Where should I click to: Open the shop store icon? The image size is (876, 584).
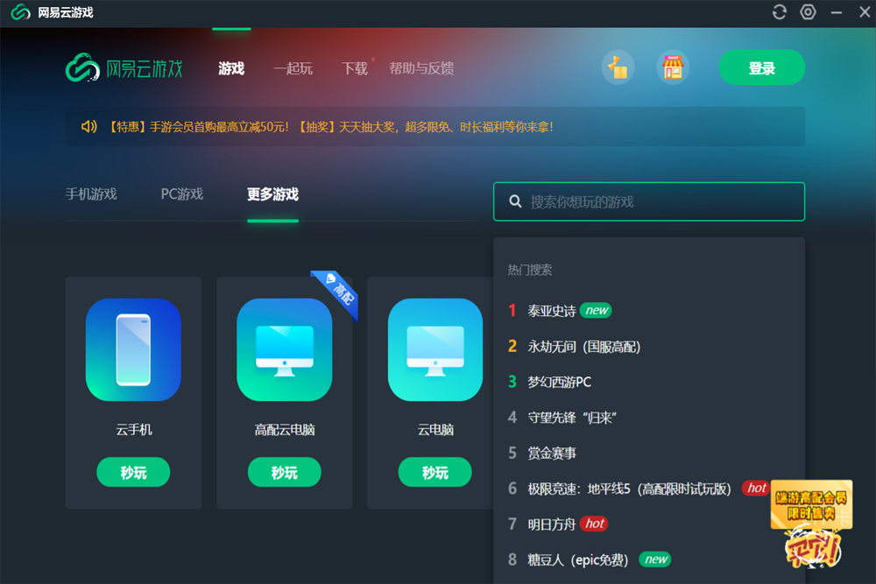coord(673,68)
